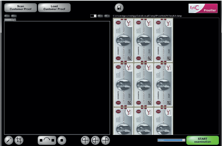Click the EyeC Proofiler logo

click(x=203, y=8)
